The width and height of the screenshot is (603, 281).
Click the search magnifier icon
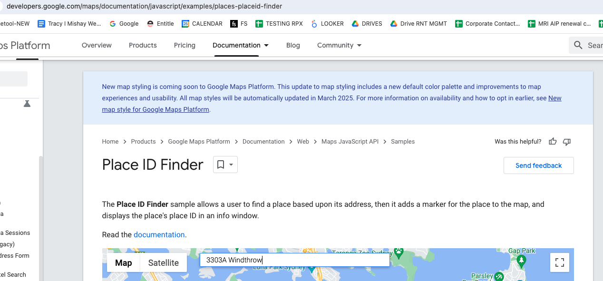(x=578, y=45)
